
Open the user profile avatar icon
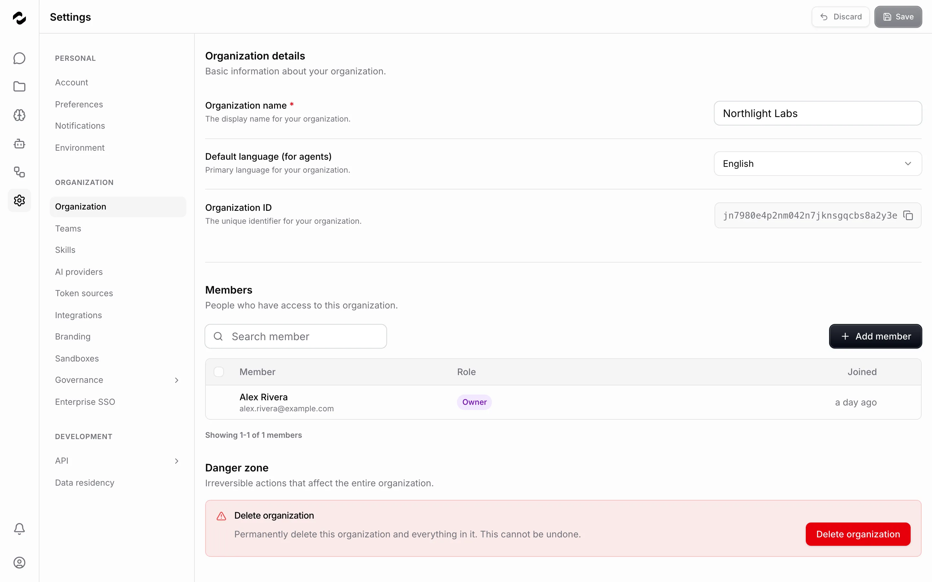pos(19,562)
